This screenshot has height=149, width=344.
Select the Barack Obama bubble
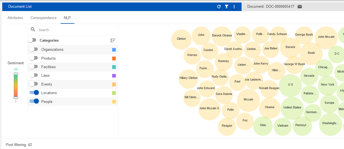click(x=222, y=36)
